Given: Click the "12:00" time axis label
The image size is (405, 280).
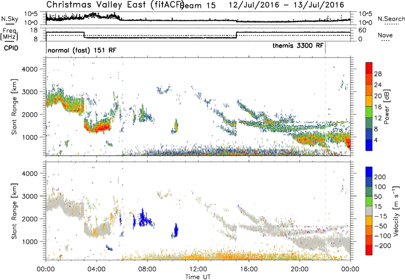Looking at the screenshot, I should pyautogui.click(x=198, y=269).
